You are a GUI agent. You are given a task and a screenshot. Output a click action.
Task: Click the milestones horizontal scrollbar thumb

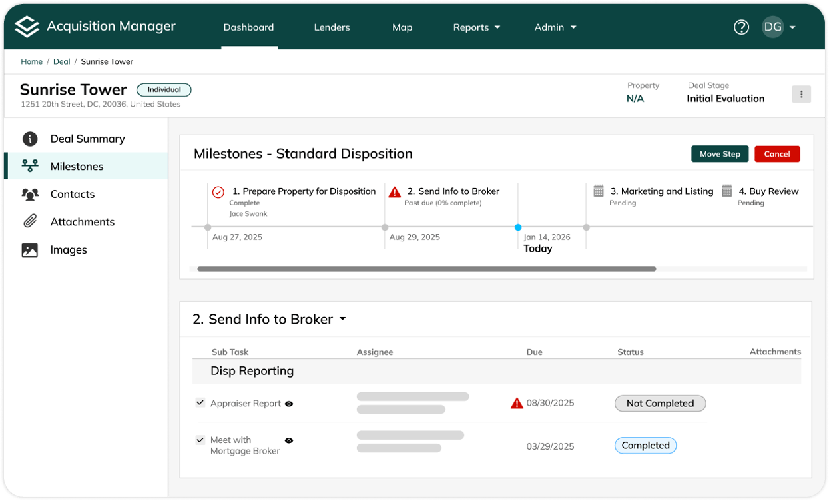[427, 269]
